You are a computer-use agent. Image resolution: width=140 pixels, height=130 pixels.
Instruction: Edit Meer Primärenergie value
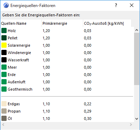(46, 67)
